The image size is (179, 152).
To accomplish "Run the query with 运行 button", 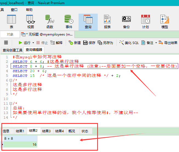I will coord(25,43).
